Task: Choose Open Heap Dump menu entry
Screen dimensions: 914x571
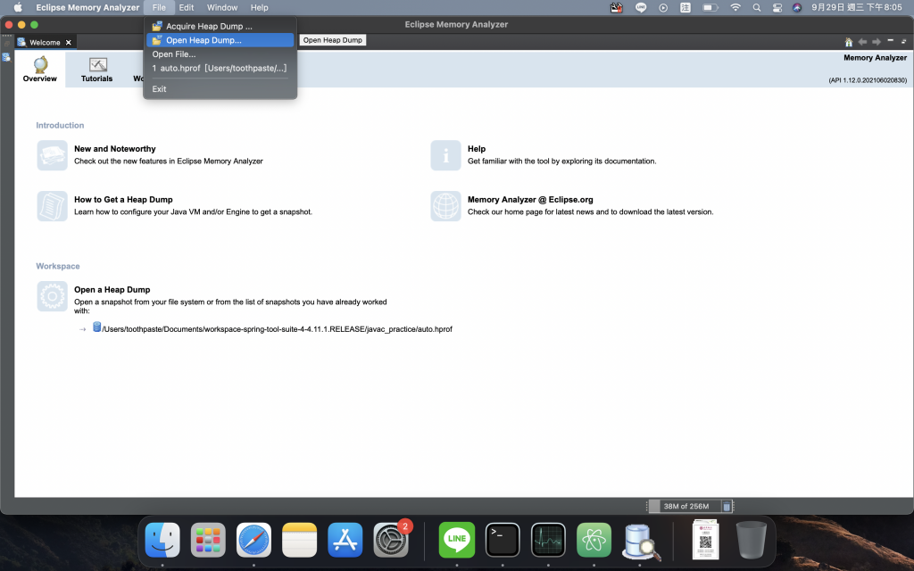Action: point(220,40)
